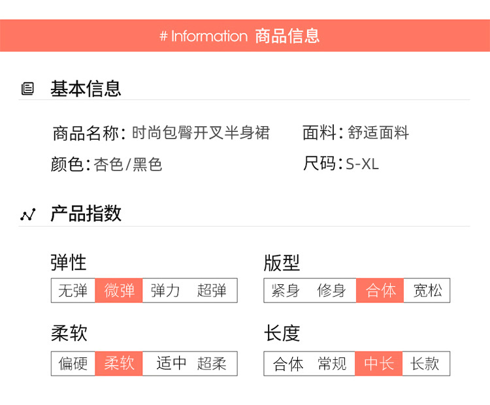Choose the highlighted 微弹 elasticity option

pyautogui.click(x=119, y=291)
